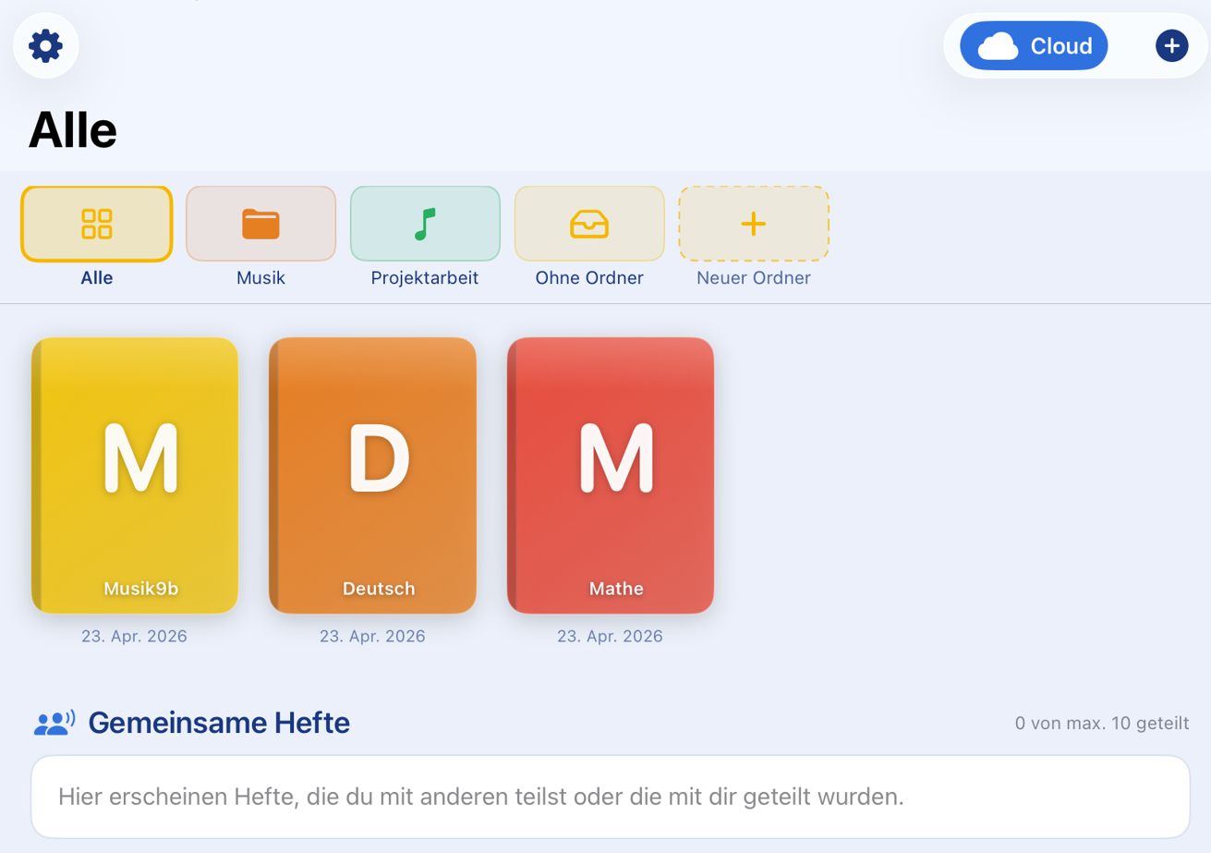Open the Musik9b notebook
The width and height of the screenshot is (1211, 853).
pos(135,474)
